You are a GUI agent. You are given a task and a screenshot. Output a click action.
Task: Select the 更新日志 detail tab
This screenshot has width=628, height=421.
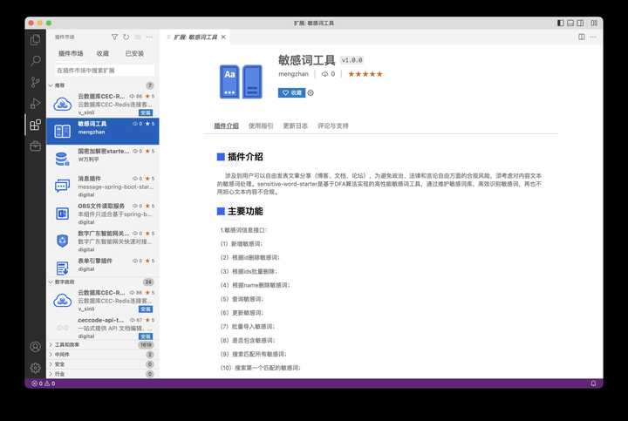click(296, 126)
